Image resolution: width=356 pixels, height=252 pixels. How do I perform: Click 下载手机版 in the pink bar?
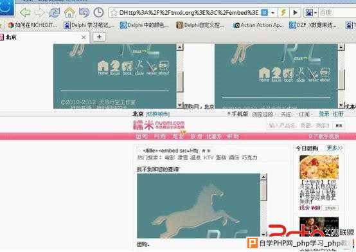tap(324, 136)
